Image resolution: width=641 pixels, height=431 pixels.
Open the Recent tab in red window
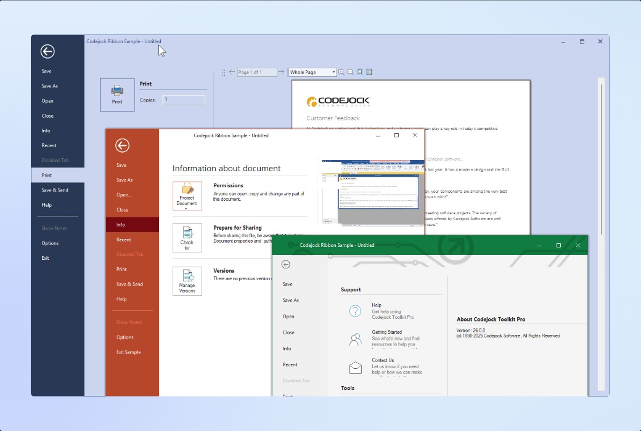pyautogui.click(x=132, y=240)
